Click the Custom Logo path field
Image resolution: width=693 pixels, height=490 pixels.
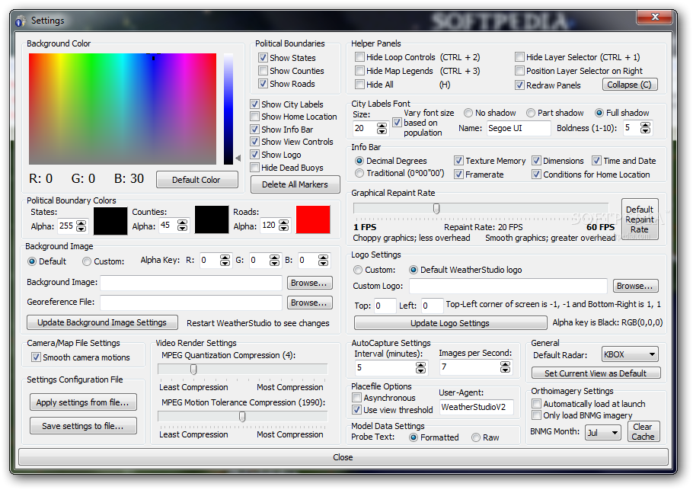508,286
